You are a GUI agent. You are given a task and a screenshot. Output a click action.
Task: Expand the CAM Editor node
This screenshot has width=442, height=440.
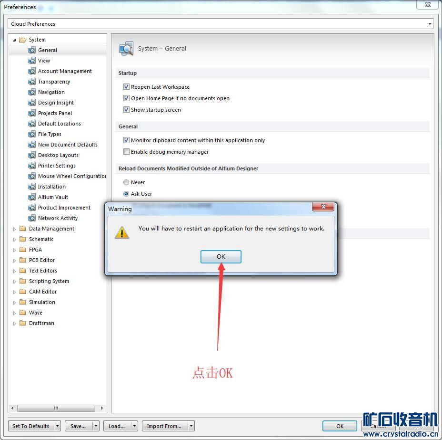point(14,292)
